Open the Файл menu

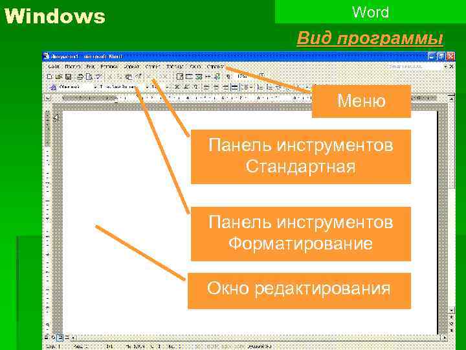[x=54, y=66]
